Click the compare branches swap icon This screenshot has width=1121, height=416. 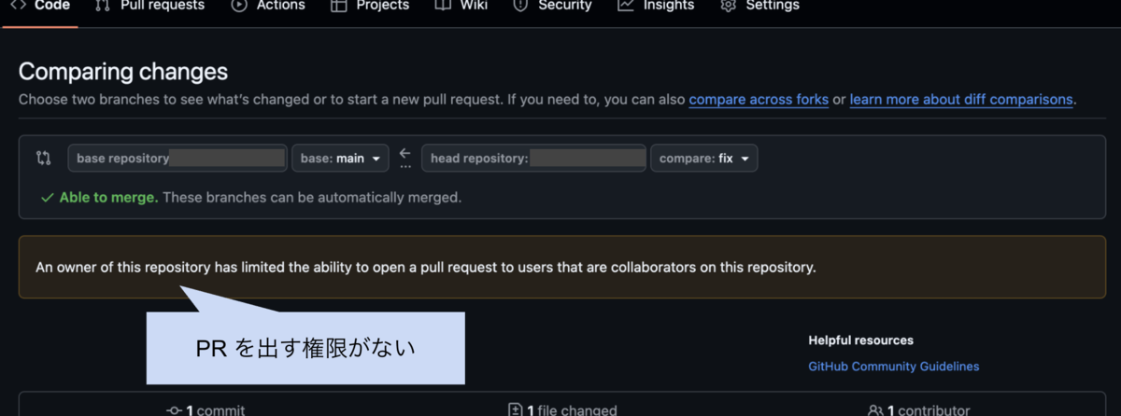point(43,158)
